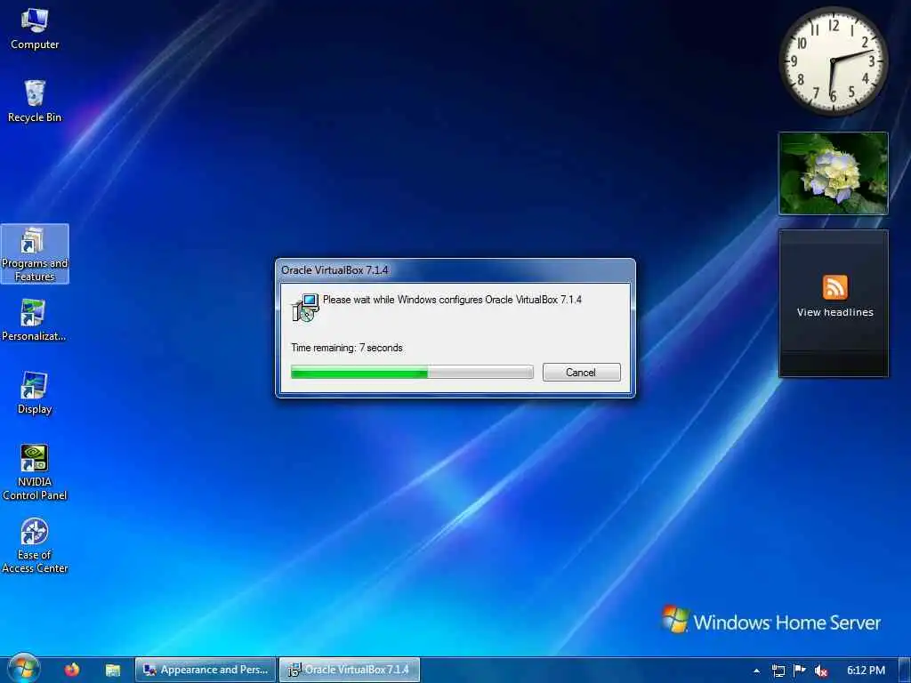Open the Computer desktop icon
911x683 pixels.
[x=35, y=29]
